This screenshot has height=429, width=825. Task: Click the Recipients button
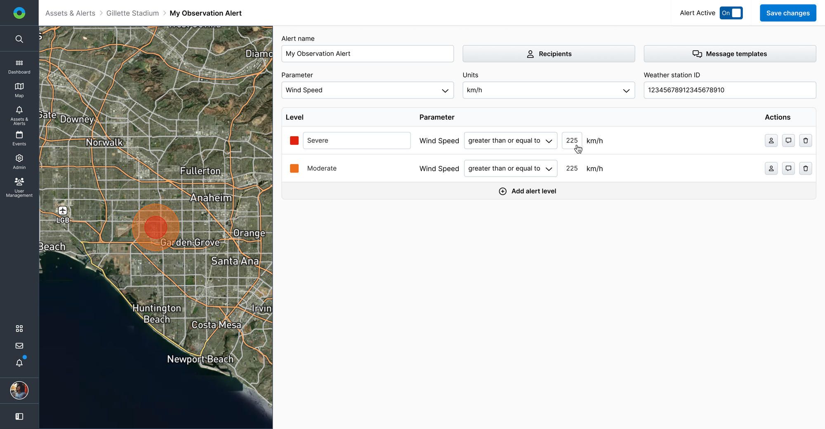[x=548, y=54]
